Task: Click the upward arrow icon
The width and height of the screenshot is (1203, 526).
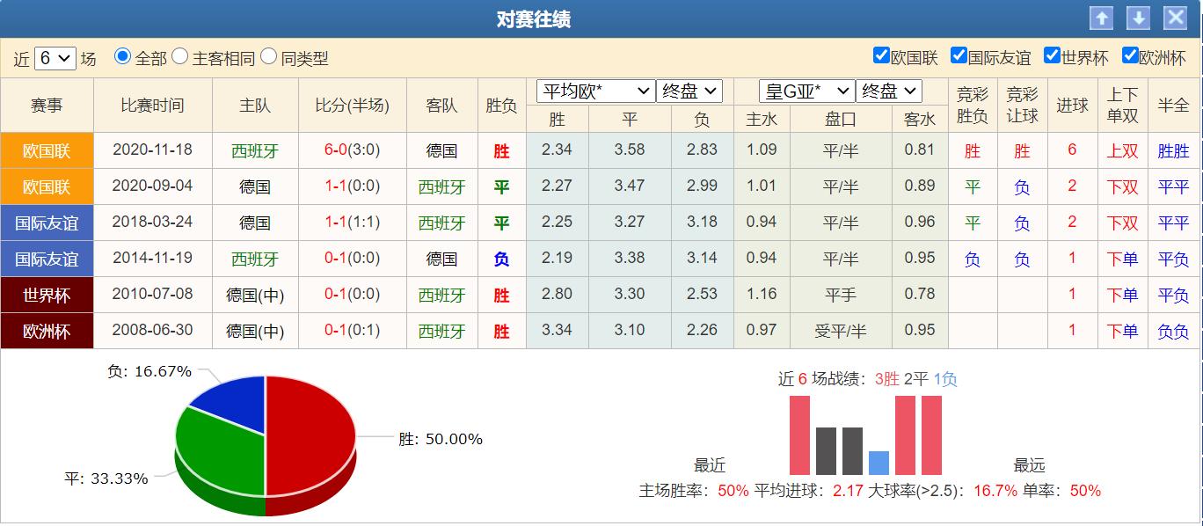Action: [x=1102, y=17]
